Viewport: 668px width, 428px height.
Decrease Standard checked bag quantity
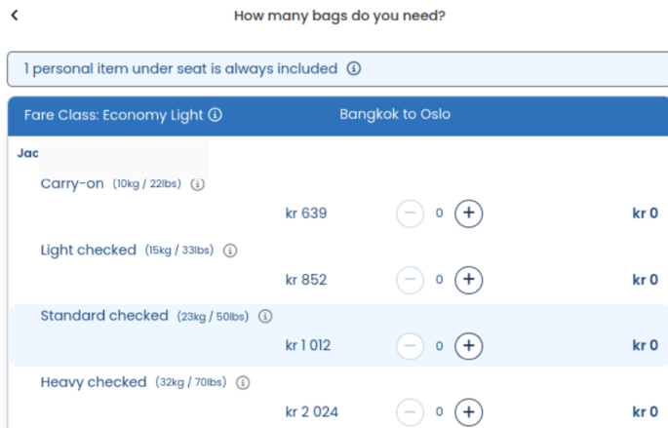(410, 345)
